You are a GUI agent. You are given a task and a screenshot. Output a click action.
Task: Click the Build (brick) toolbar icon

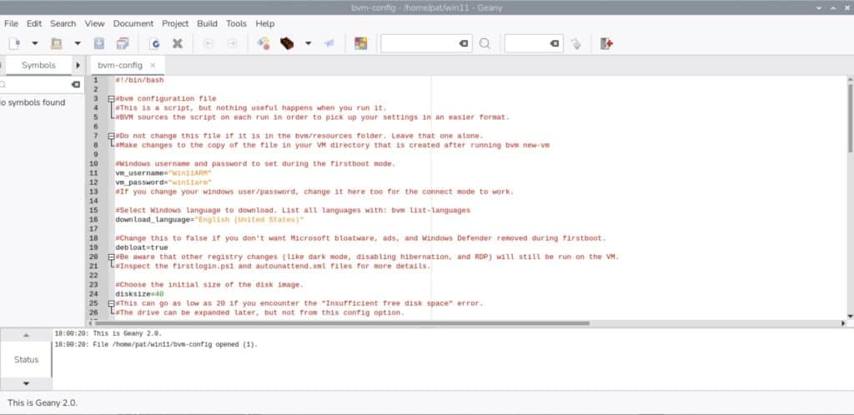288,43
